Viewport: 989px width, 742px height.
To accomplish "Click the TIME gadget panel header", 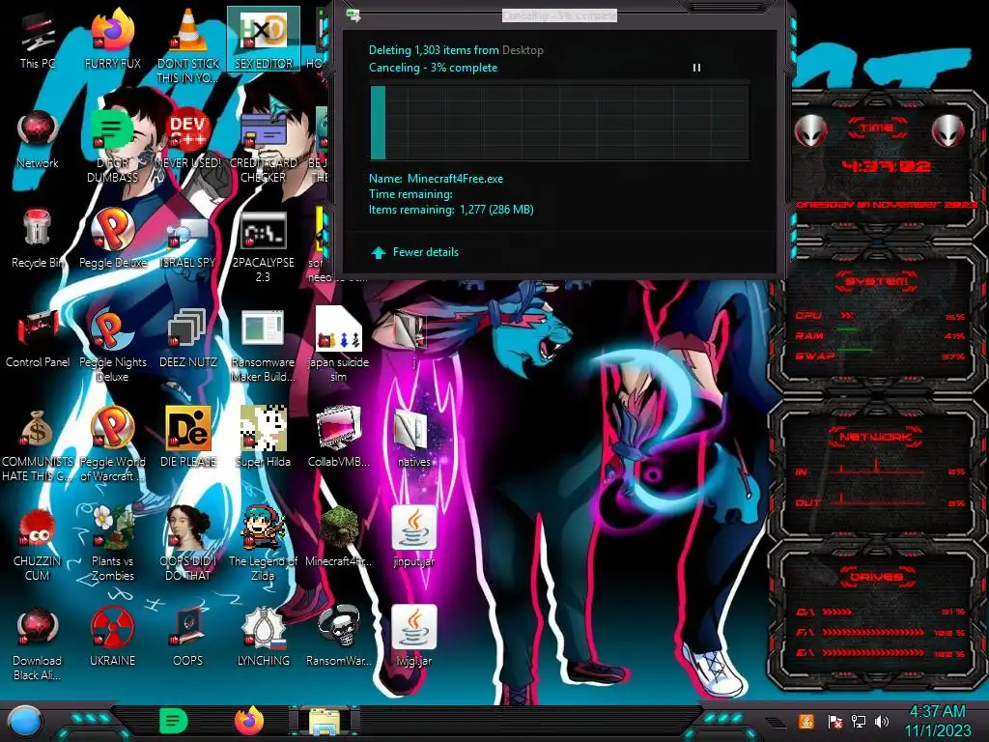I will click(x=877, y=128).
